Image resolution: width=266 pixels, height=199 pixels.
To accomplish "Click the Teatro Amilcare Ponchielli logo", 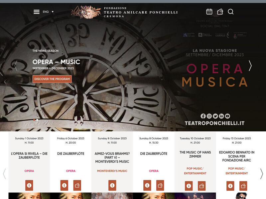I will [124, 12].
